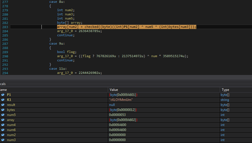Click the variable icon beside K1
Screen dimensions: 252x143
tap(3, 100)
